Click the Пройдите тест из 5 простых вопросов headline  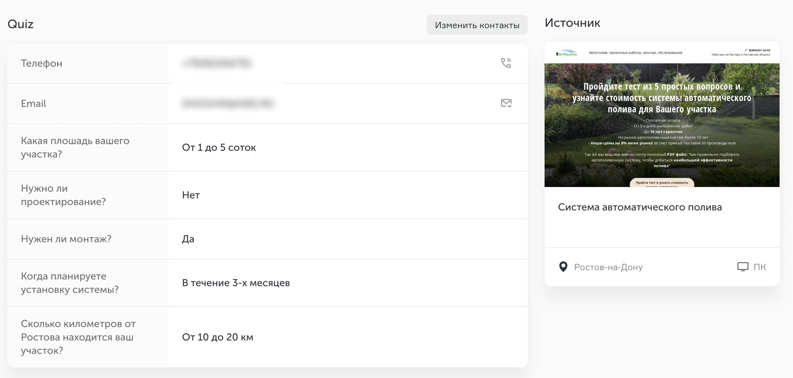coord(662,98)
